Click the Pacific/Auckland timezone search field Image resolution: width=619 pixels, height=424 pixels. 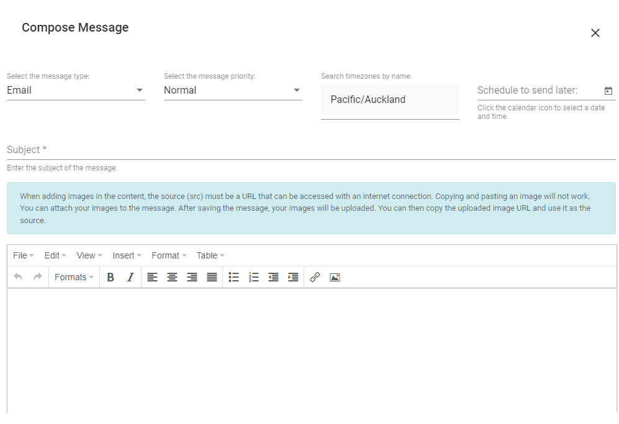coord(390,100)
